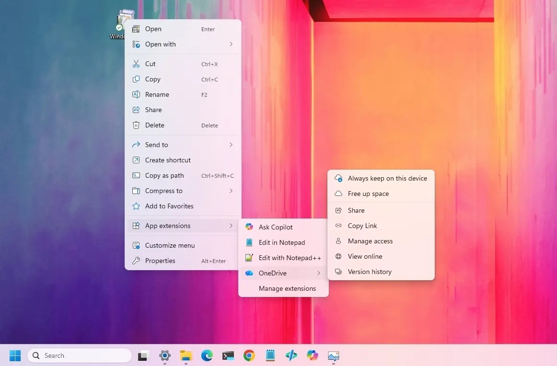Click the OneDrive cloud icon

[249, 273]
